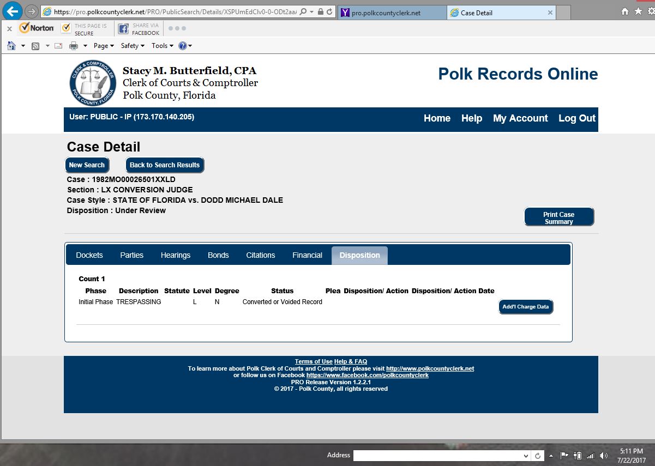View the security lock icon in the address bar
The width and height of the screenshot is (655, 466).
tap(320, 11)
